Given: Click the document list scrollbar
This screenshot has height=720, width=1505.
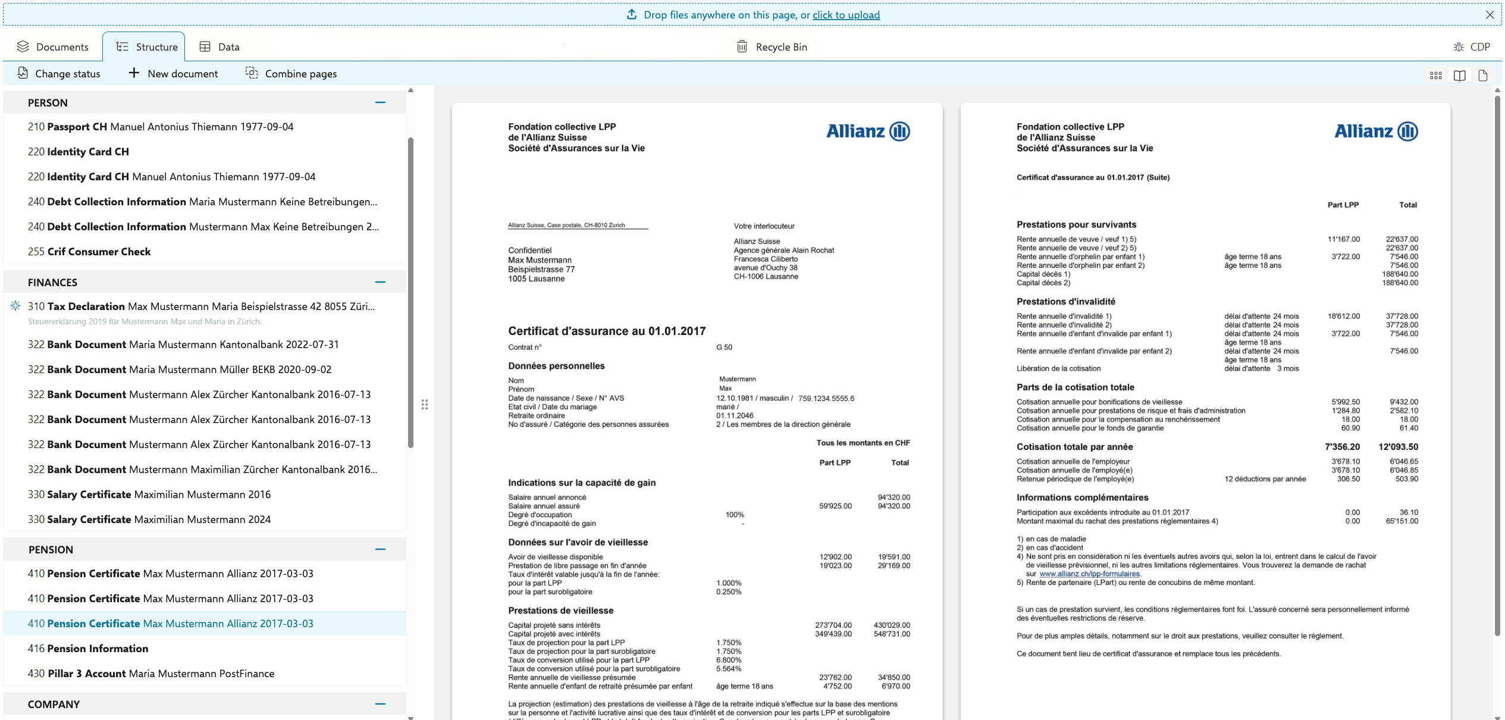Looking at the screenshot, I should [410, 293].
